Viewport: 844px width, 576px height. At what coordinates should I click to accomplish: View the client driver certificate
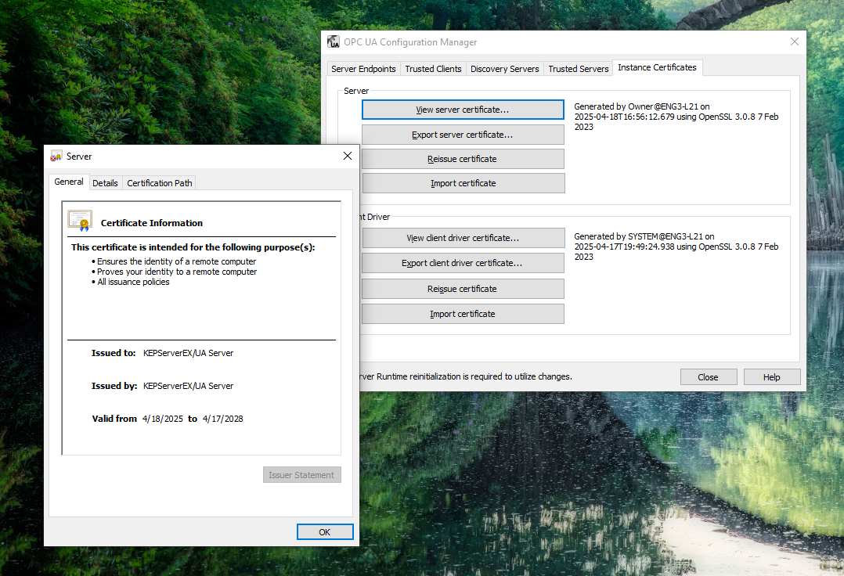click(463, 238)
